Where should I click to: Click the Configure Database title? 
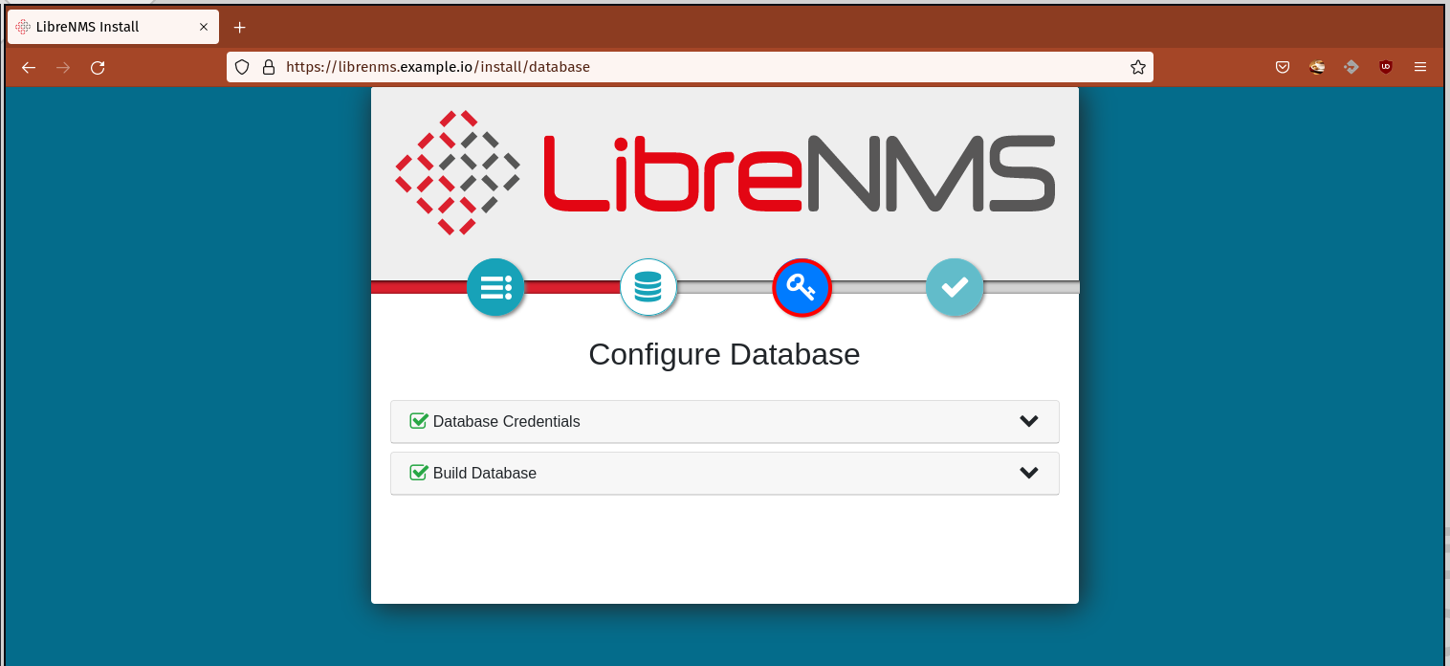[724, 354]
